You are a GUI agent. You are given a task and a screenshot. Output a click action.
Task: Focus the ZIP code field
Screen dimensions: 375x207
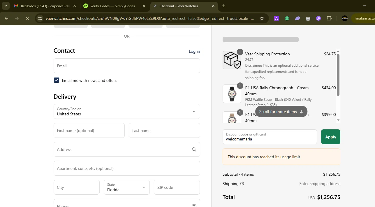[177, 187]
